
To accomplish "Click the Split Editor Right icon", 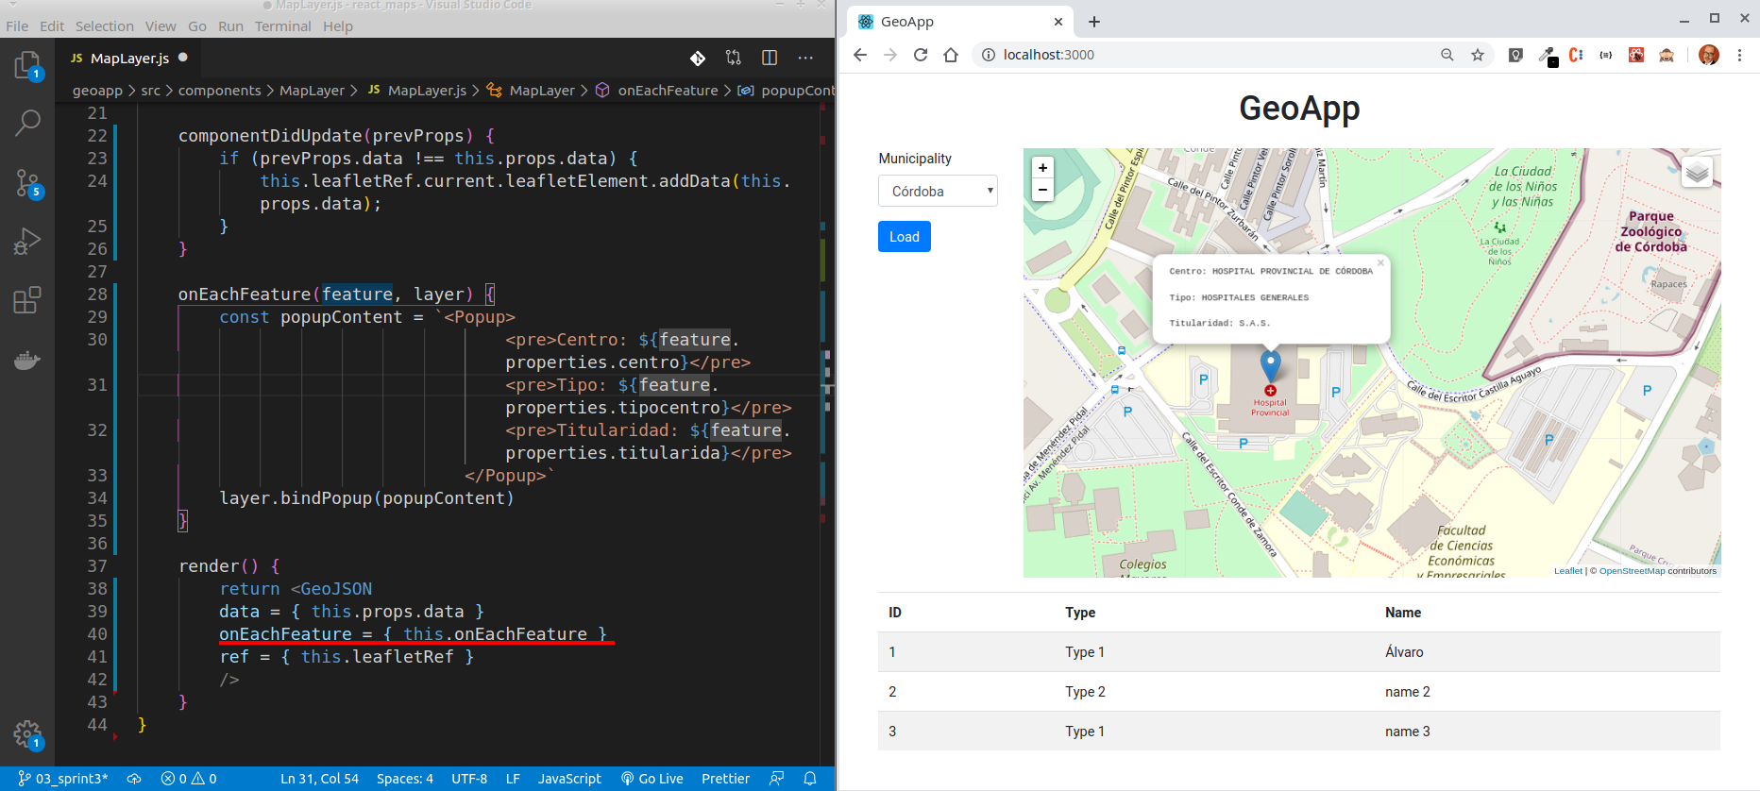I will click(770, 59).
